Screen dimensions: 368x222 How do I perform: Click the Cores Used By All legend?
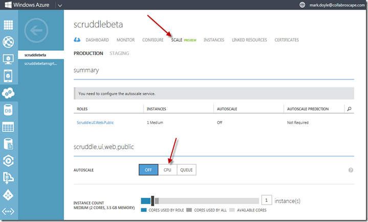[207, 210]
